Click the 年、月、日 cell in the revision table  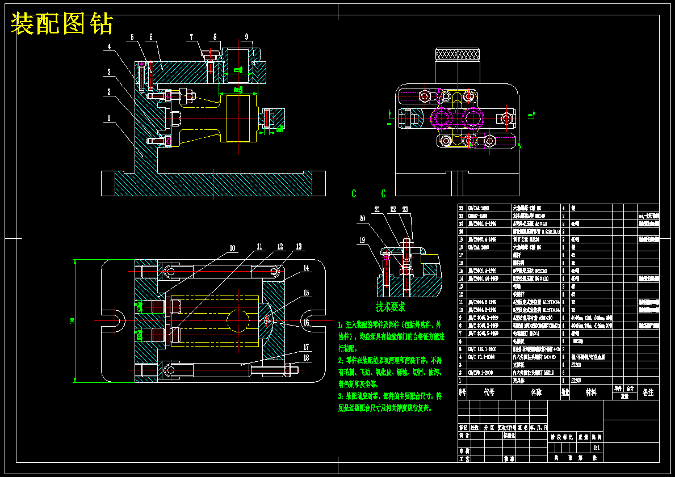539,428
